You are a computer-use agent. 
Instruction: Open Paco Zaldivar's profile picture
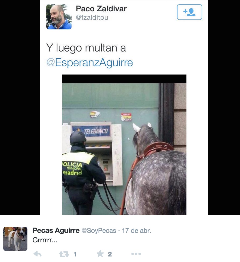click(x=59, y=17)
